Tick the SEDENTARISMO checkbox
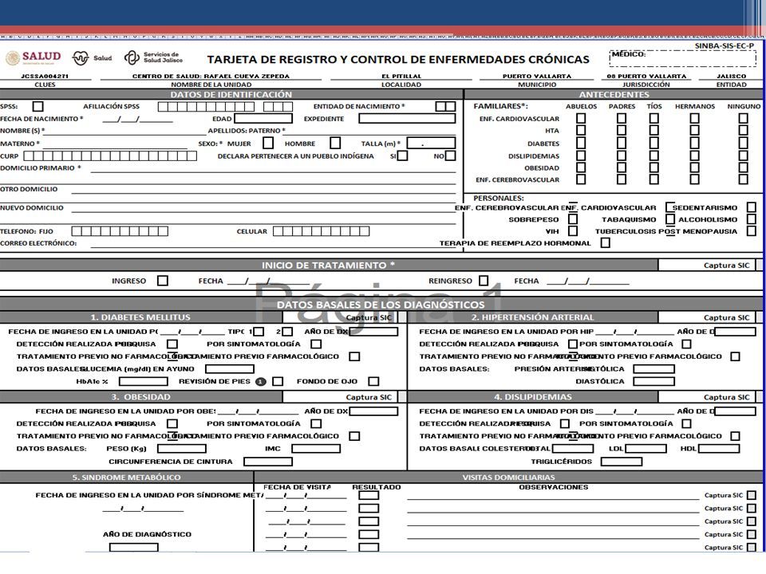The height and width of the screenshot is (574, 766). click(752, 207)
